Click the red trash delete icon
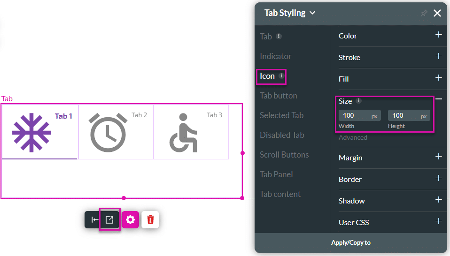 click(x=150, y=219)
